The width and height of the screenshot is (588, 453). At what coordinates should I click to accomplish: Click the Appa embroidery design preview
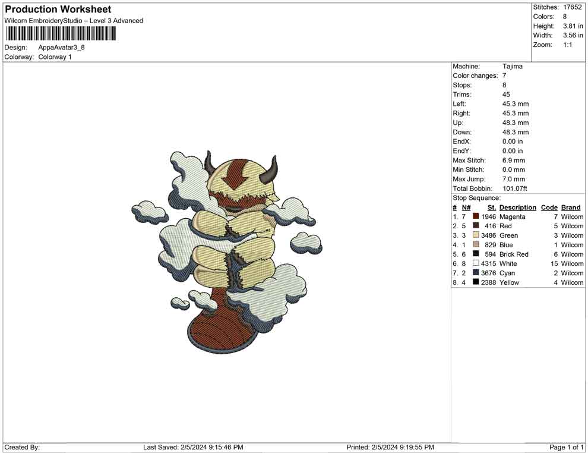[226, 252]
